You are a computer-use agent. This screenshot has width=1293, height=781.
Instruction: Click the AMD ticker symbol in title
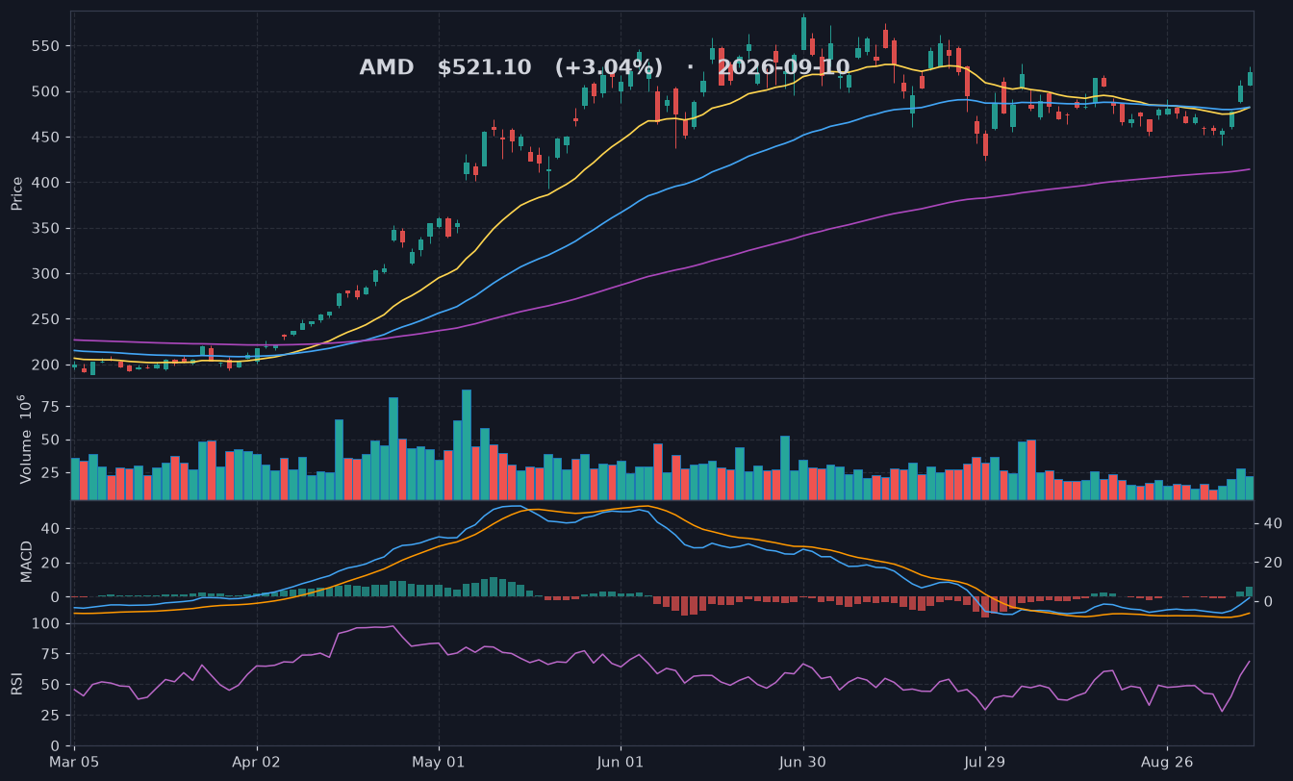386,67
